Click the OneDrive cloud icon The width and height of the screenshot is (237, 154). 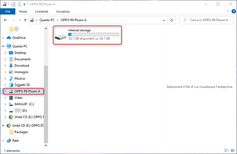pyautogui.click(x=9, y=38)
